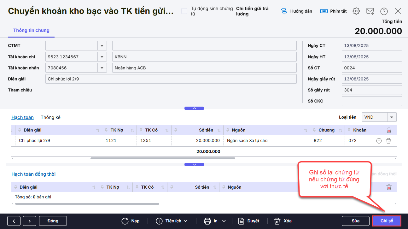Click the Diễn giải input field
The width and height of the screenshot is (408, 229).
(x=171, y=79)
